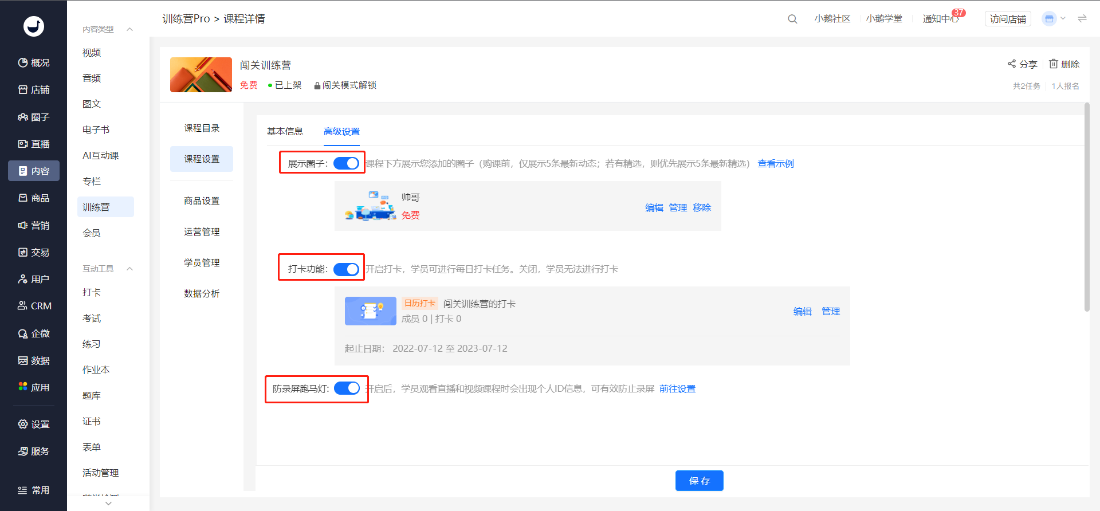Screen dimensions: 1100x511
Task: Open 数据分析 in the course menu
Action: [x=202, y=294]
